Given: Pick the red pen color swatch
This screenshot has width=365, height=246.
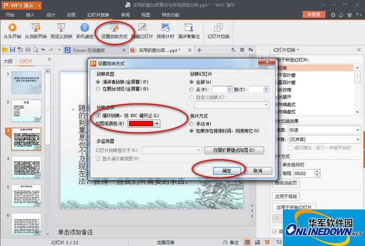Looking at the screenshot, I should tap(141, 124).
